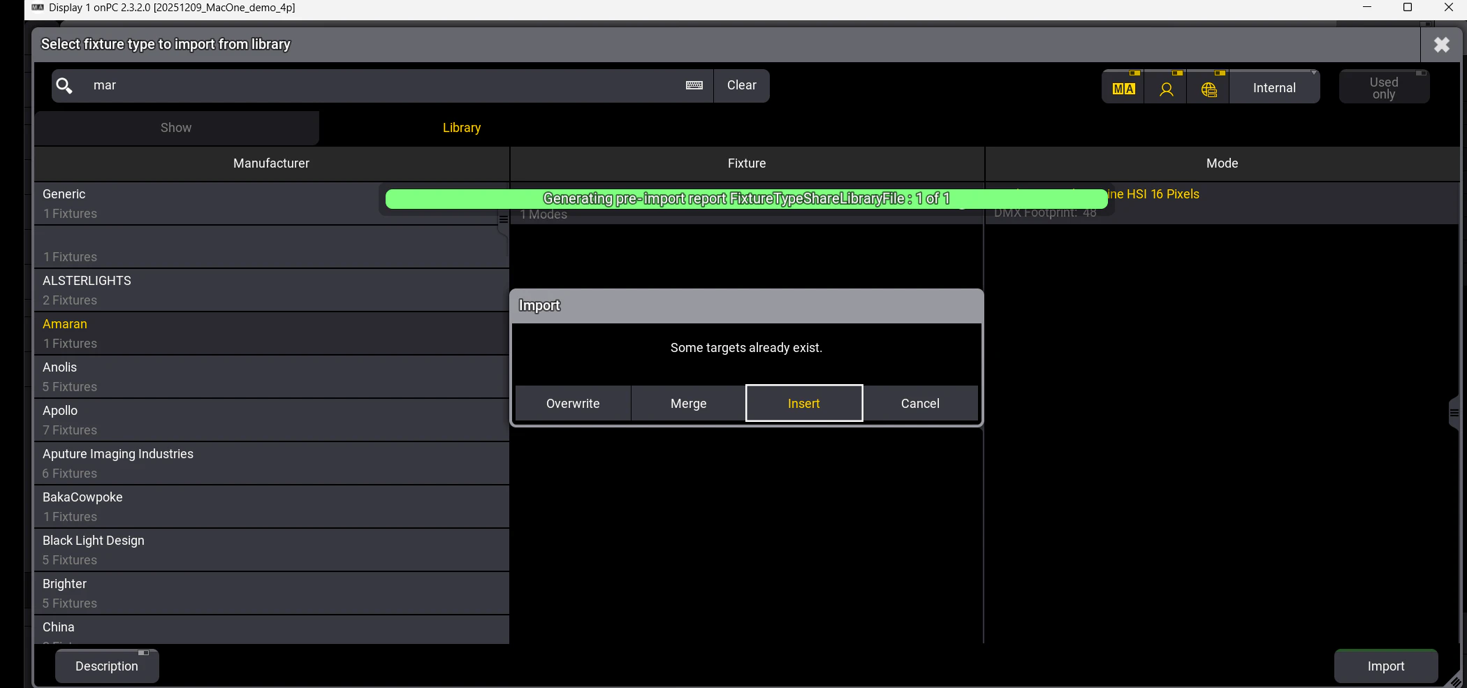This screenshot has width=1467, height=688.
Task: Cancel the Import dialog
Action: (920, 403)
